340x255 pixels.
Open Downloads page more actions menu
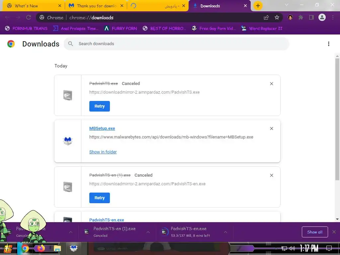329,44
